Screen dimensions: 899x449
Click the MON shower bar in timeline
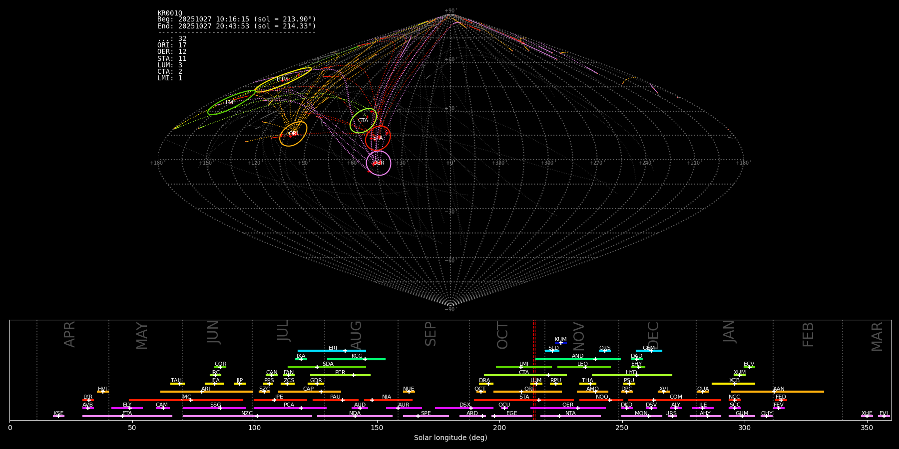(x=642, y=416)
